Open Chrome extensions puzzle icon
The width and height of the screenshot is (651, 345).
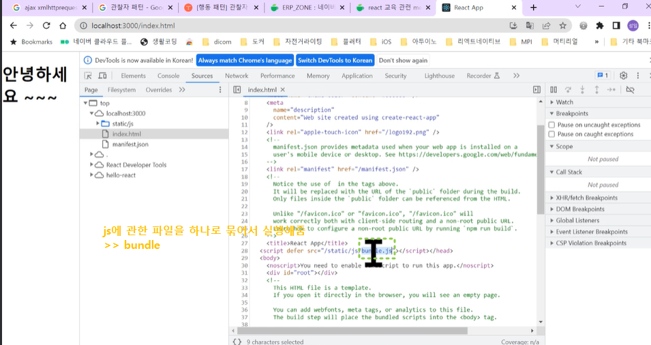pyautogui.click(x=599, y=26)
